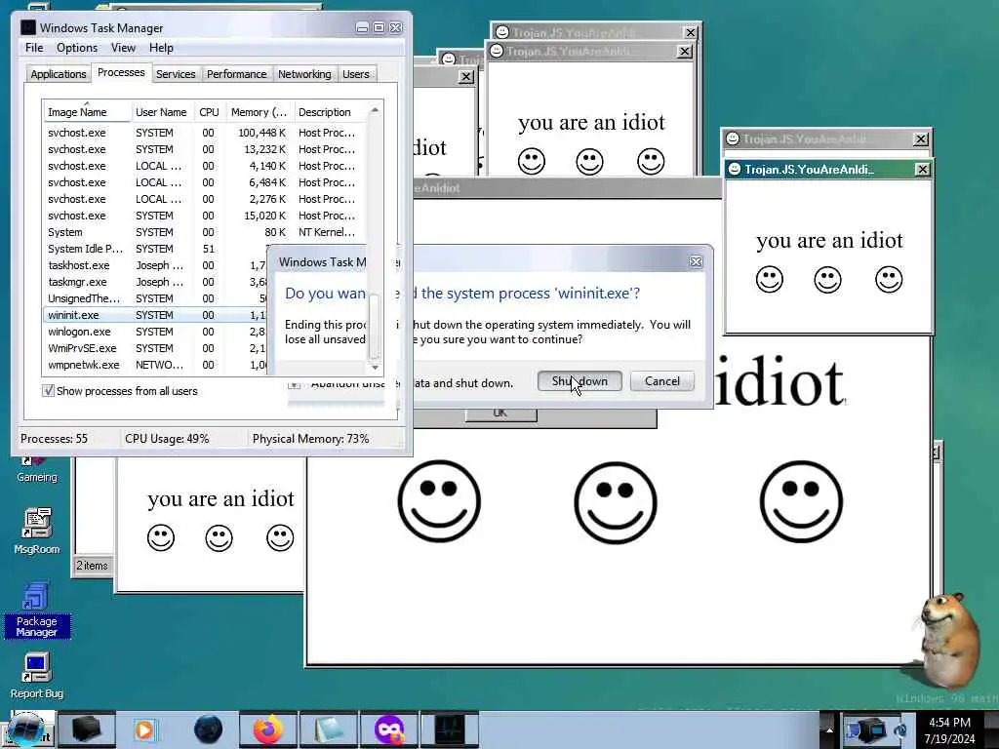999x749 pixels.
Task: Open Firefox from the taskbar
Action: (x=269, y=729)
